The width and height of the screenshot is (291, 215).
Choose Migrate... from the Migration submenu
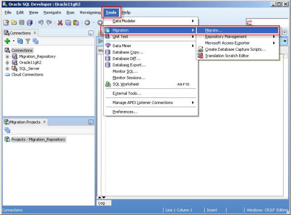coord(237,30)
